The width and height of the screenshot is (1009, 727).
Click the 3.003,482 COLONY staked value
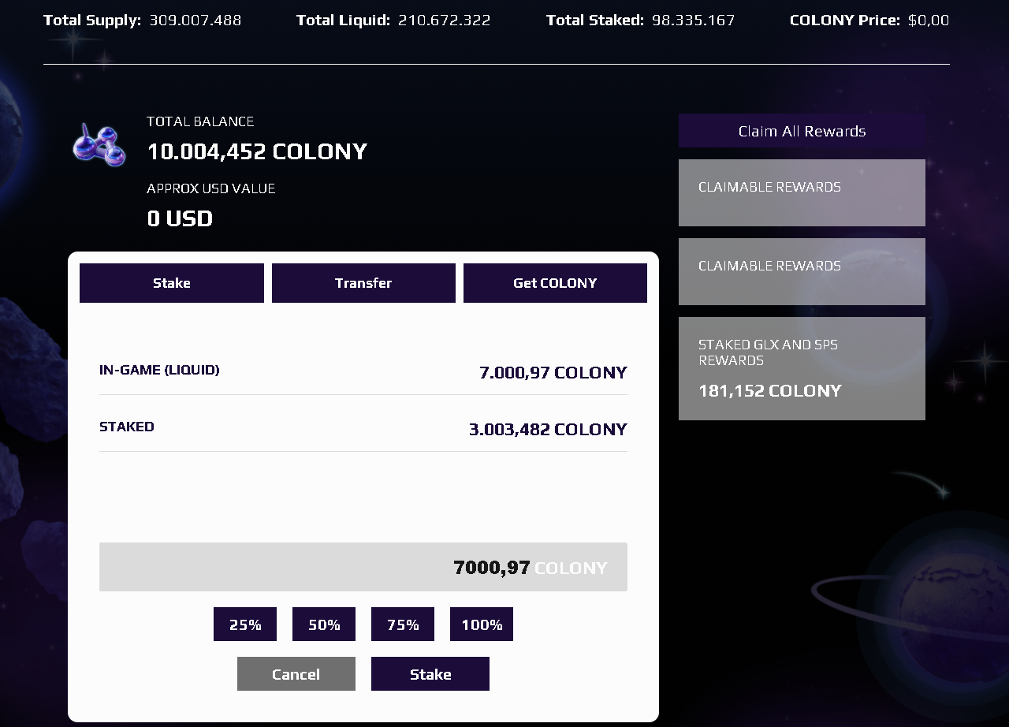pyautogui.click(x=548, y=429)
